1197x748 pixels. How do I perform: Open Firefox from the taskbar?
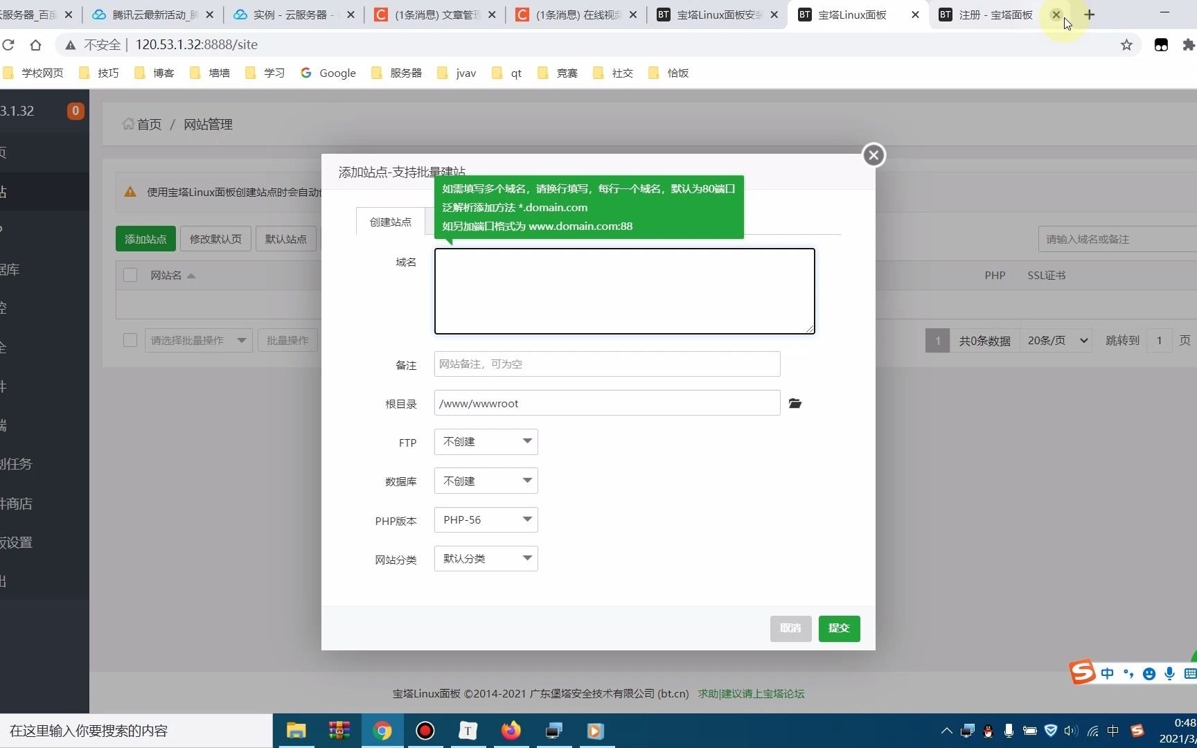click(x=511, y=731)
